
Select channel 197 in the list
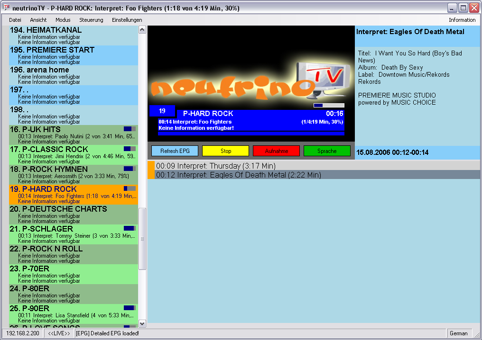[x=74, y=95]
